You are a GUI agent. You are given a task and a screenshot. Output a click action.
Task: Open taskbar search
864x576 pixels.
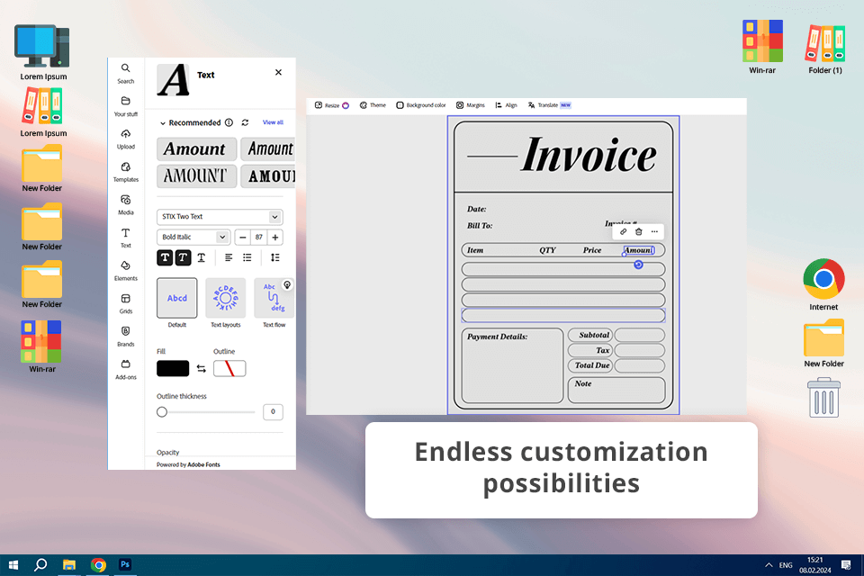click(40, 565)
